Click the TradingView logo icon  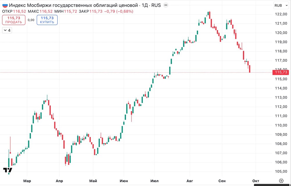(8, 170)
